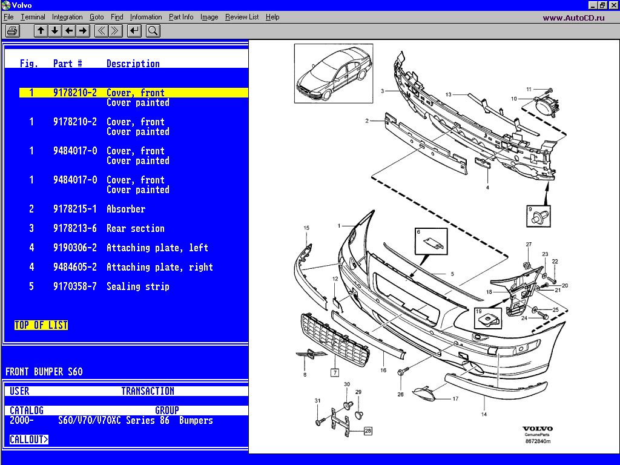
Task: Click boxed callout 28 near the bracket
Action: [x=368, y=430]
